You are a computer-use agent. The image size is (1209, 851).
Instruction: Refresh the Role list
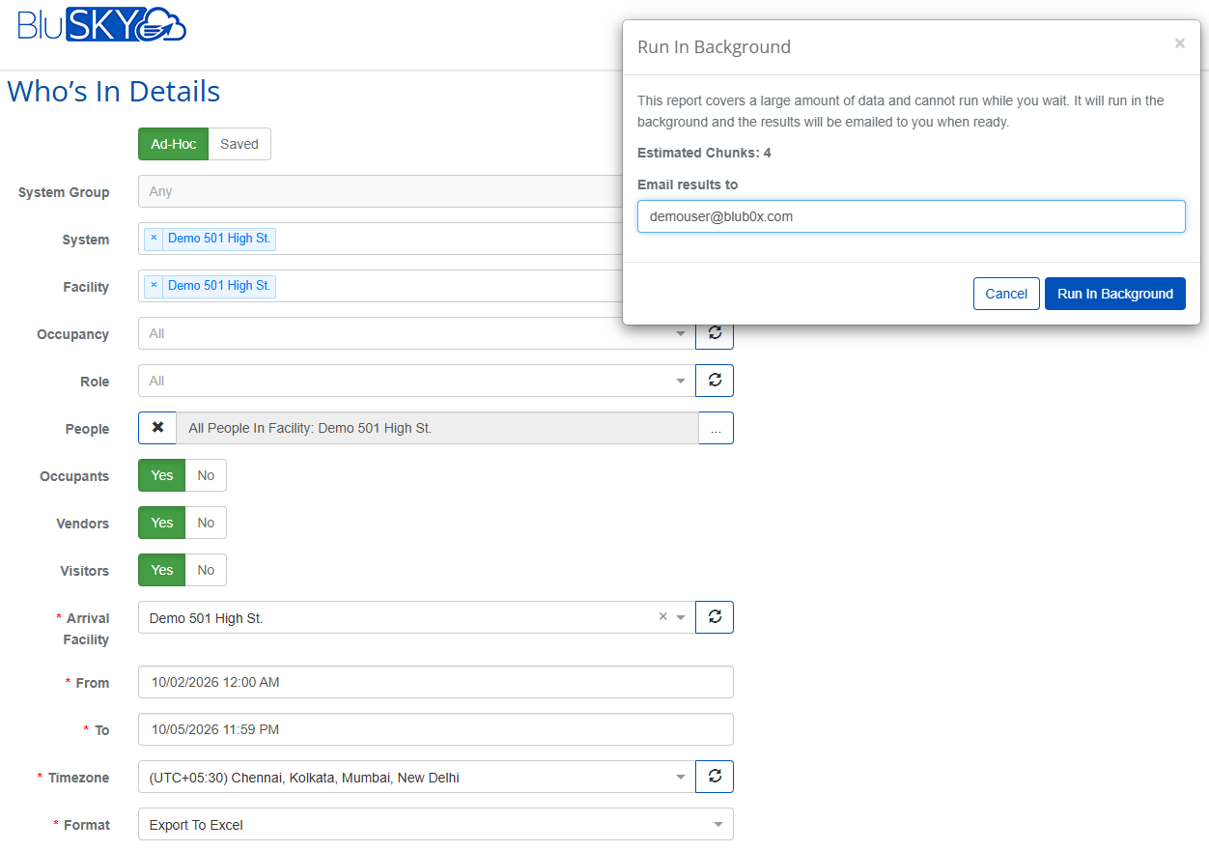[715, 381]
